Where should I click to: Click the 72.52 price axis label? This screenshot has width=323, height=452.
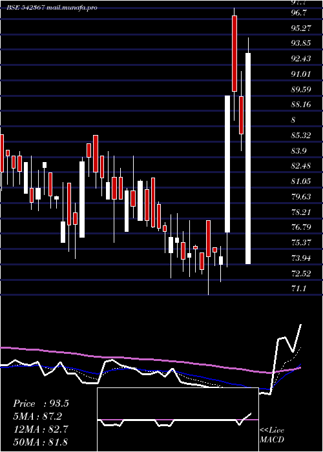pyautogui.click(x=301, y=273)
